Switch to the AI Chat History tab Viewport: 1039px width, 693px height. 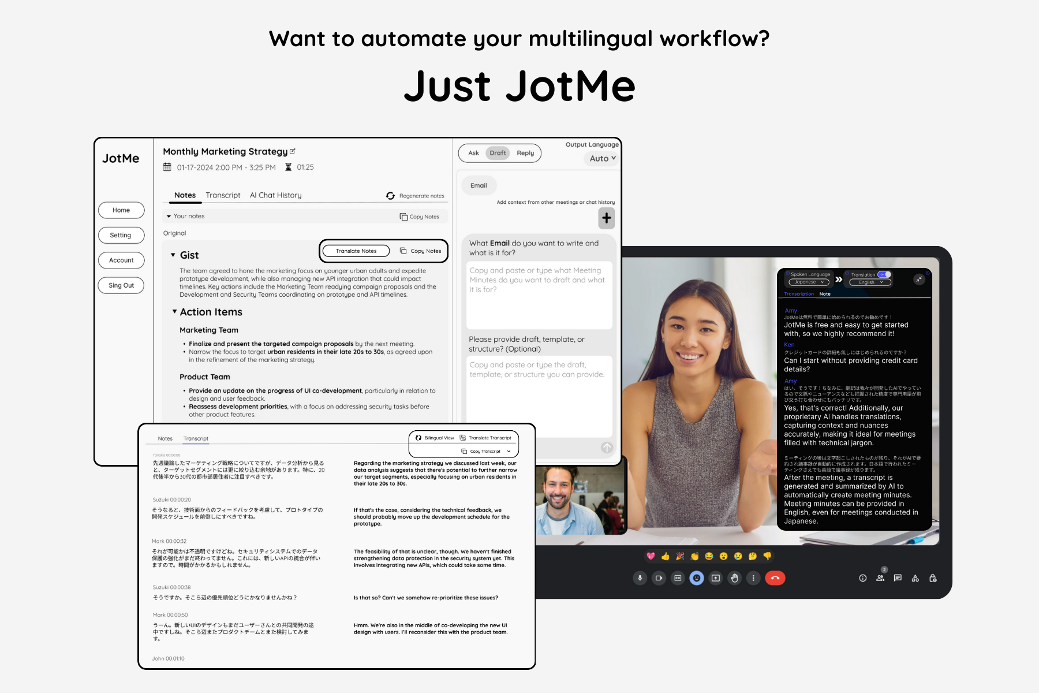point(275,195)
